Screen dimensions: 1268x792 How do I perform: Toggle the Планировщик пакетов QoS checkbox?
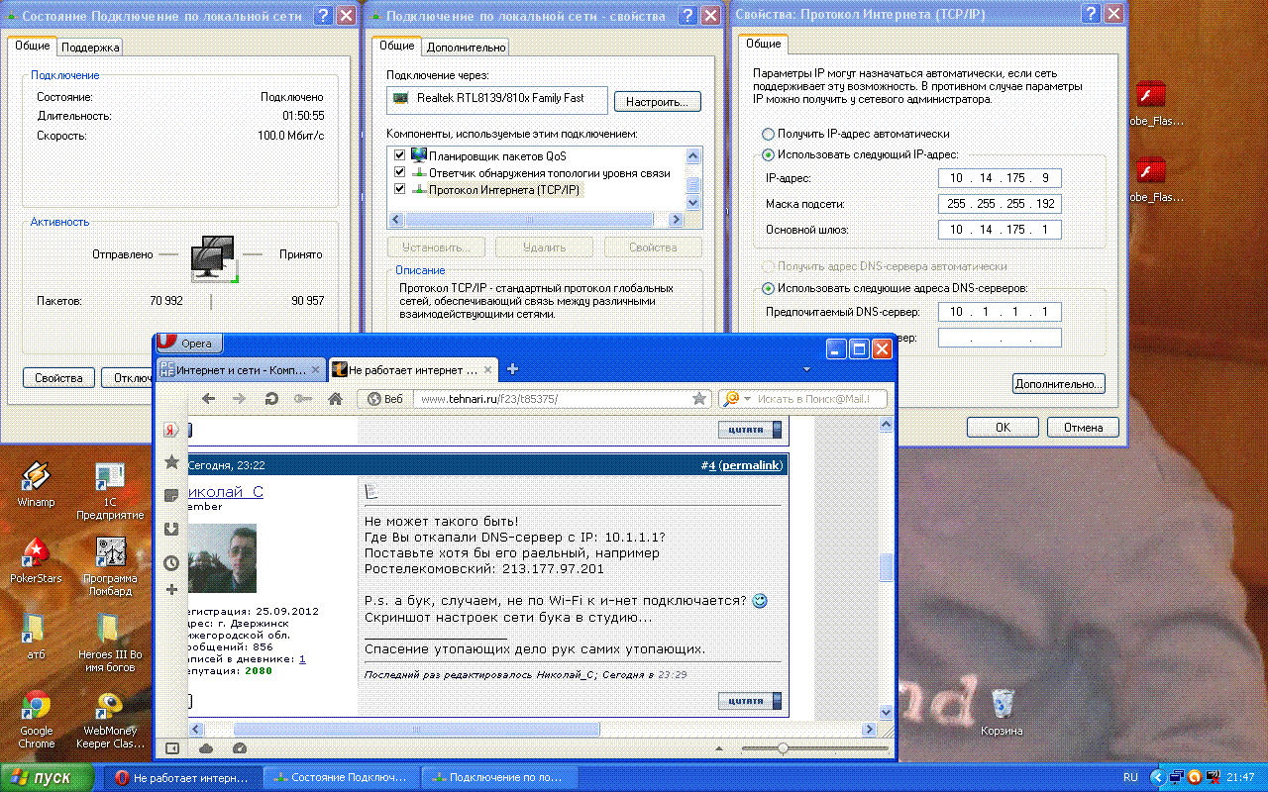coord(400,155)
